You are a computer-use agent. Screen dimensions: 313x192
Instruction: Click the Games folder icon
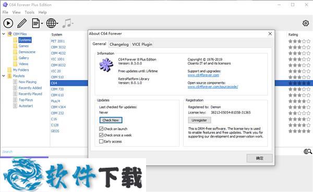(x=15, y=46)
